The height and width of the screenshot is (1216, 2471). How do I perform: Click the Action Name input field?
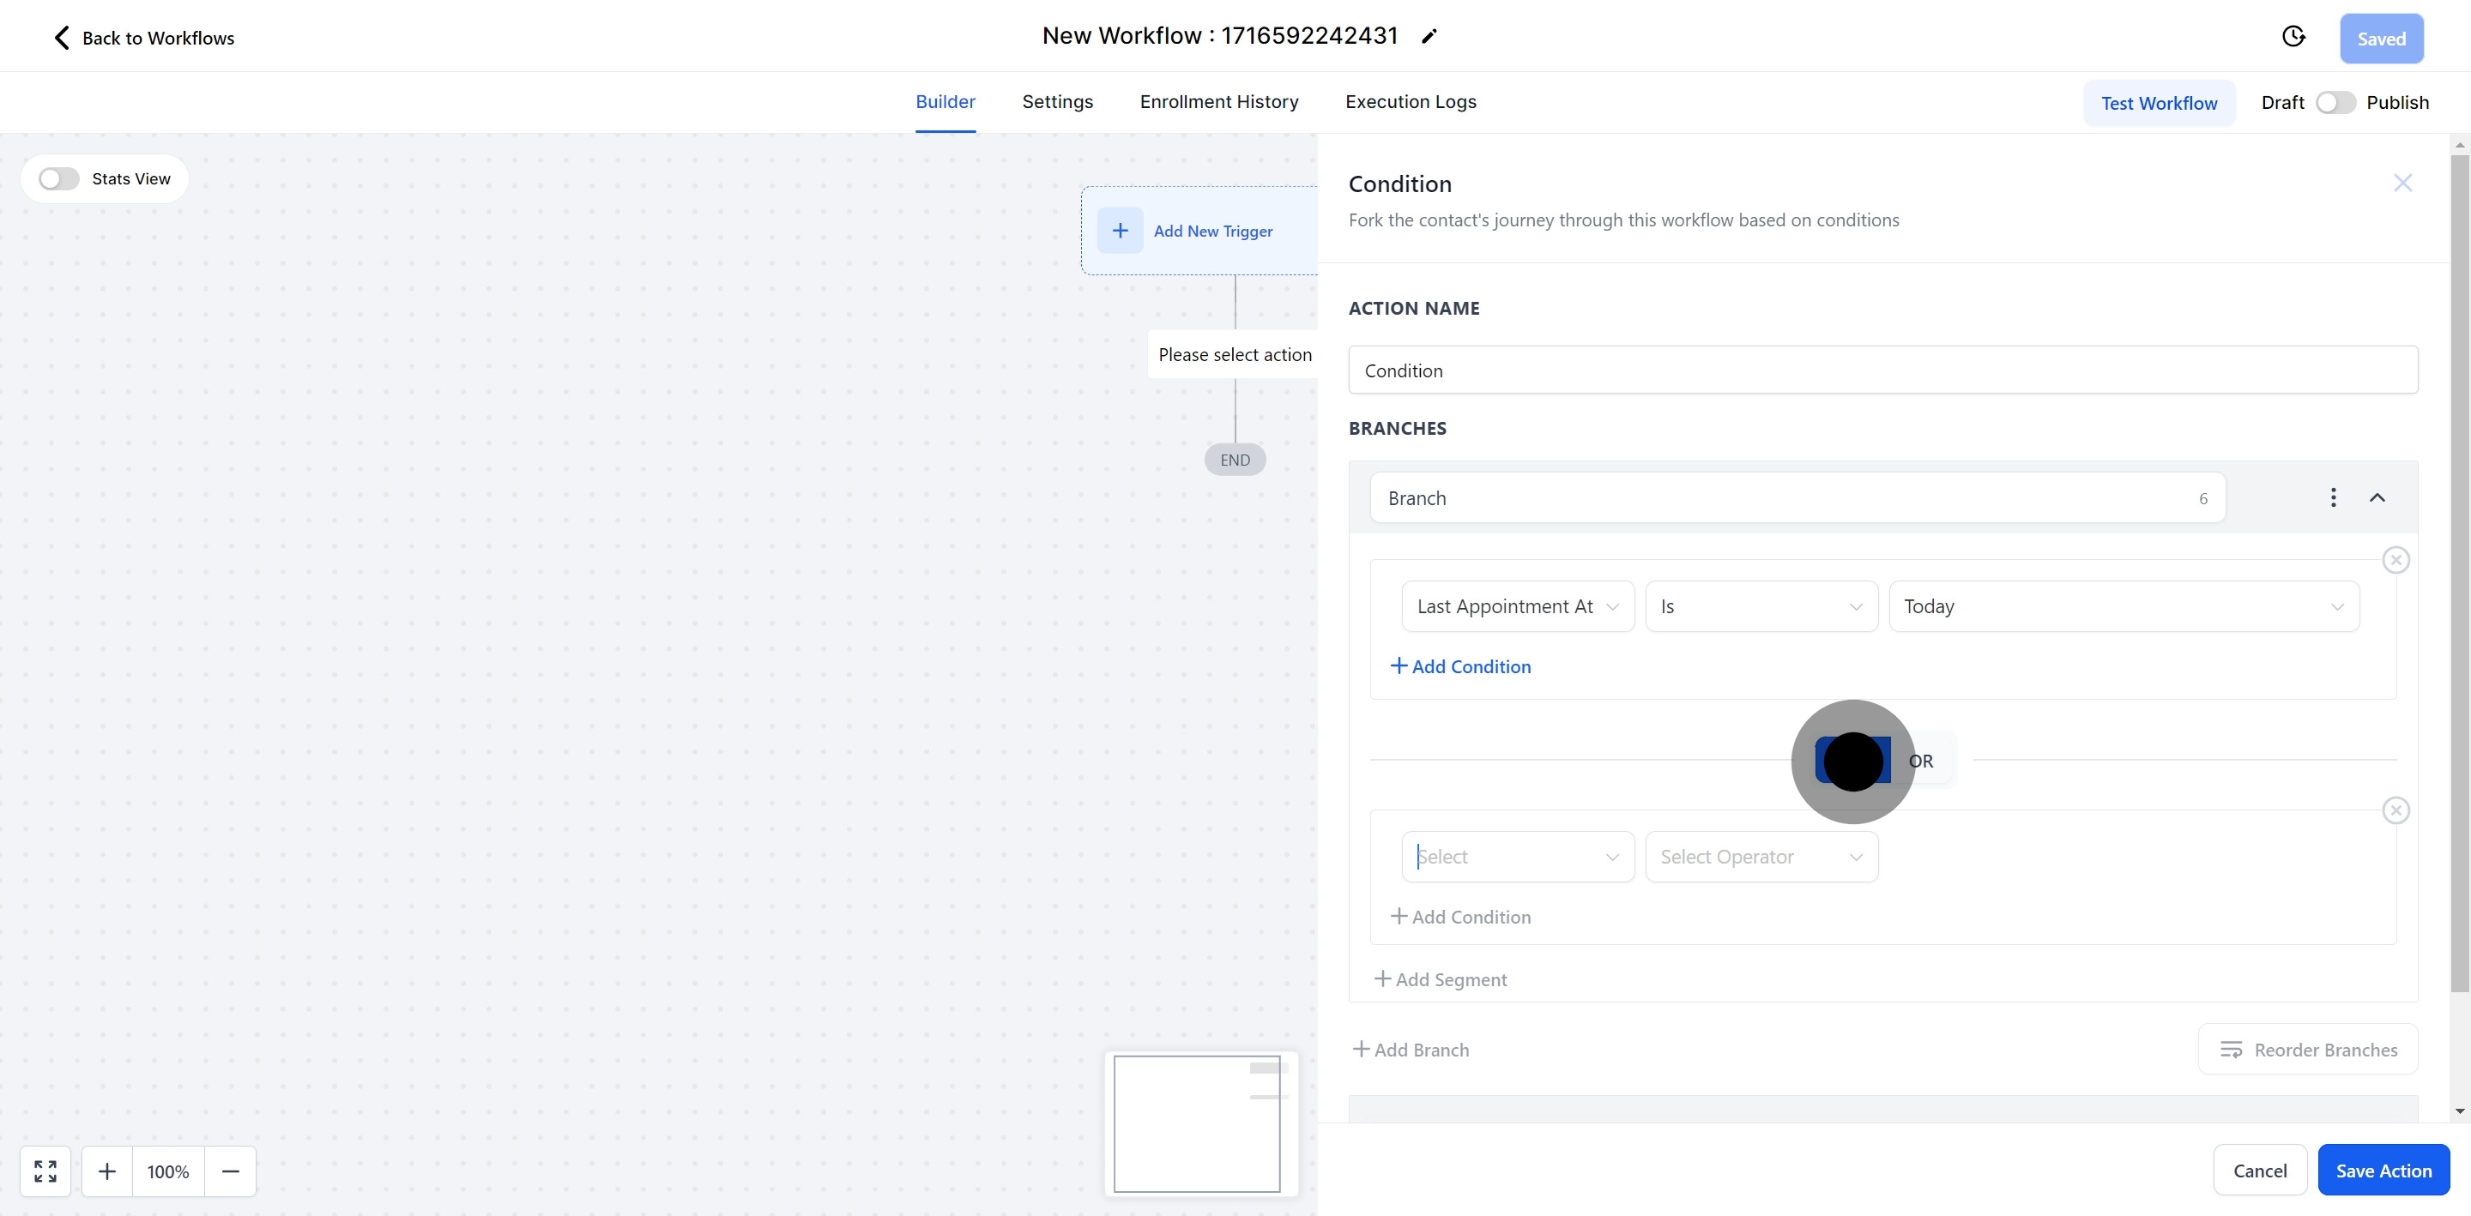1882,371
